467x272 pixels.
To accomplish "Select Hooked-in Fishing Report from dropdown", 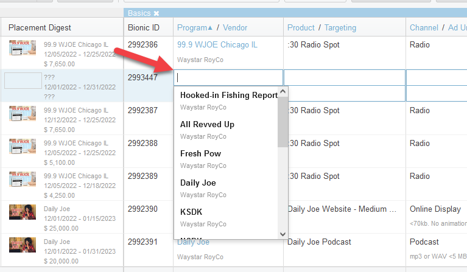I will [x=228, y=95].
